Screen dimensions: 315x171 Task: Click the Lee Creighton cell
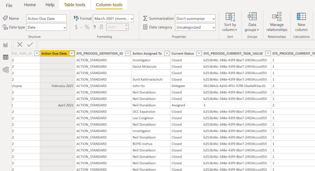151,118
